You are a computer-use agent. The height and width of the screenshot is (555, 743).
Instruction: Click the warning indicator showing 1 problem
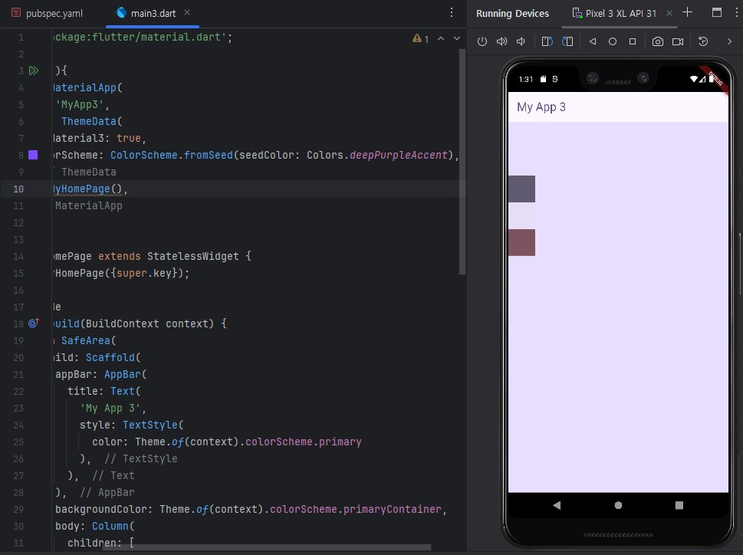click(x=420, y=39)
